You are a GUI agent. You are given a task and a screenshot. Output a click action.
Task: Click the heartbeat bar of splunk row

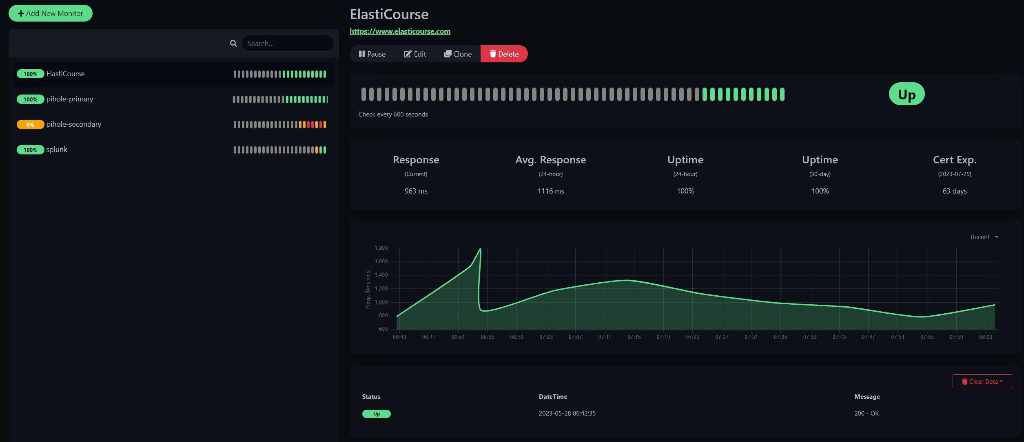pyautogui.click(x=280, y=150)
